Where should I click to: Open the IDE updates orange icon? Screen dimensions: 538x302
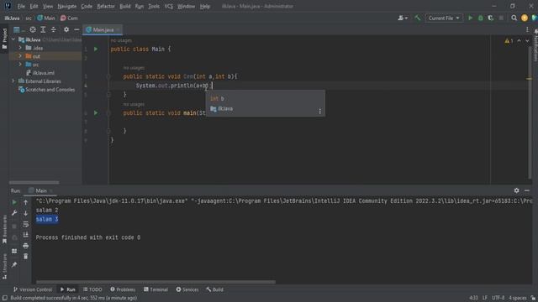525,18
